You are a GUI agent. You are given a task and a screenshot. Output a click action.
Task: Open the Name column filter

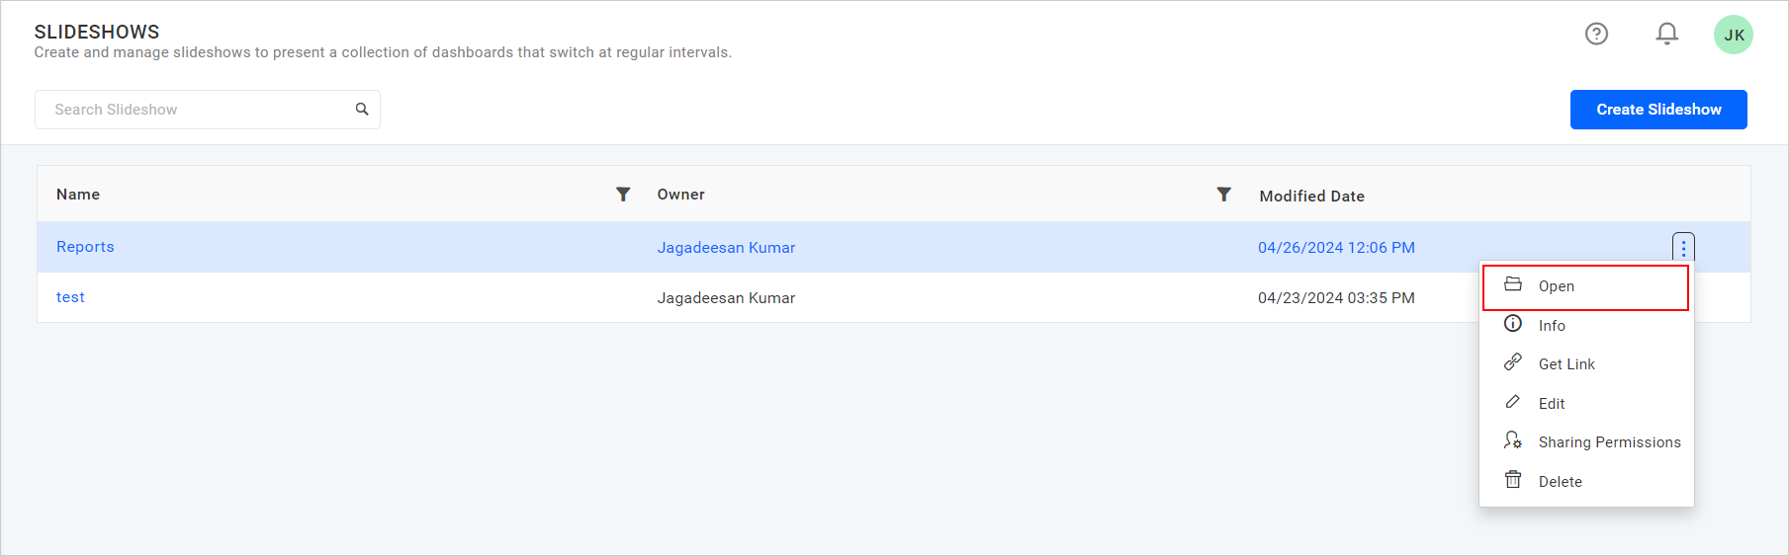[x=623, y=195]
